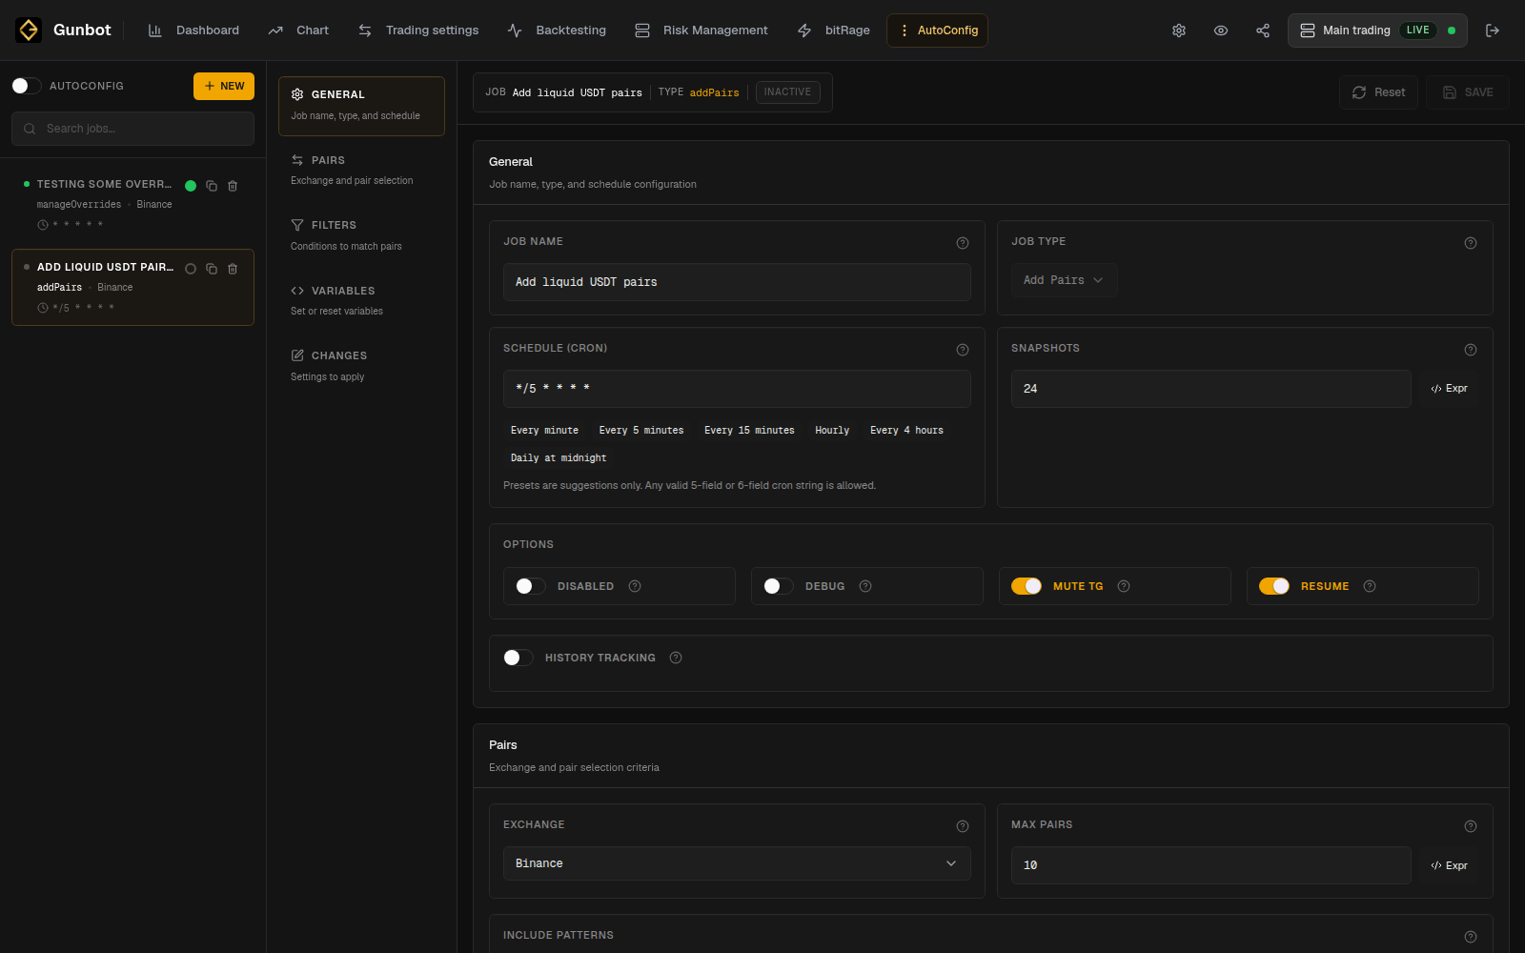Click the Max Pairs help icon

click(1471, 826)
